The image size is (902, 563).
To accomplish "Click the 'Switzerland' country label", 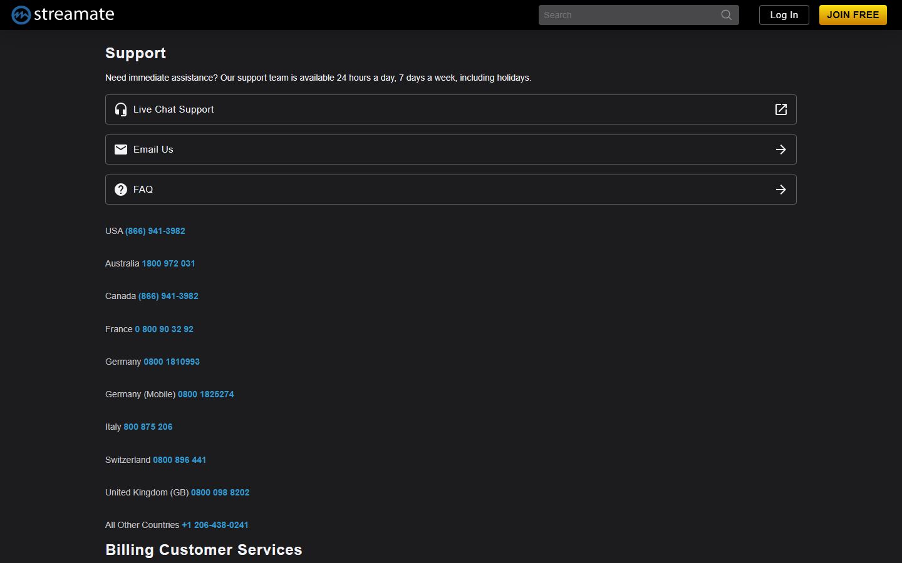I will [128, 460].
